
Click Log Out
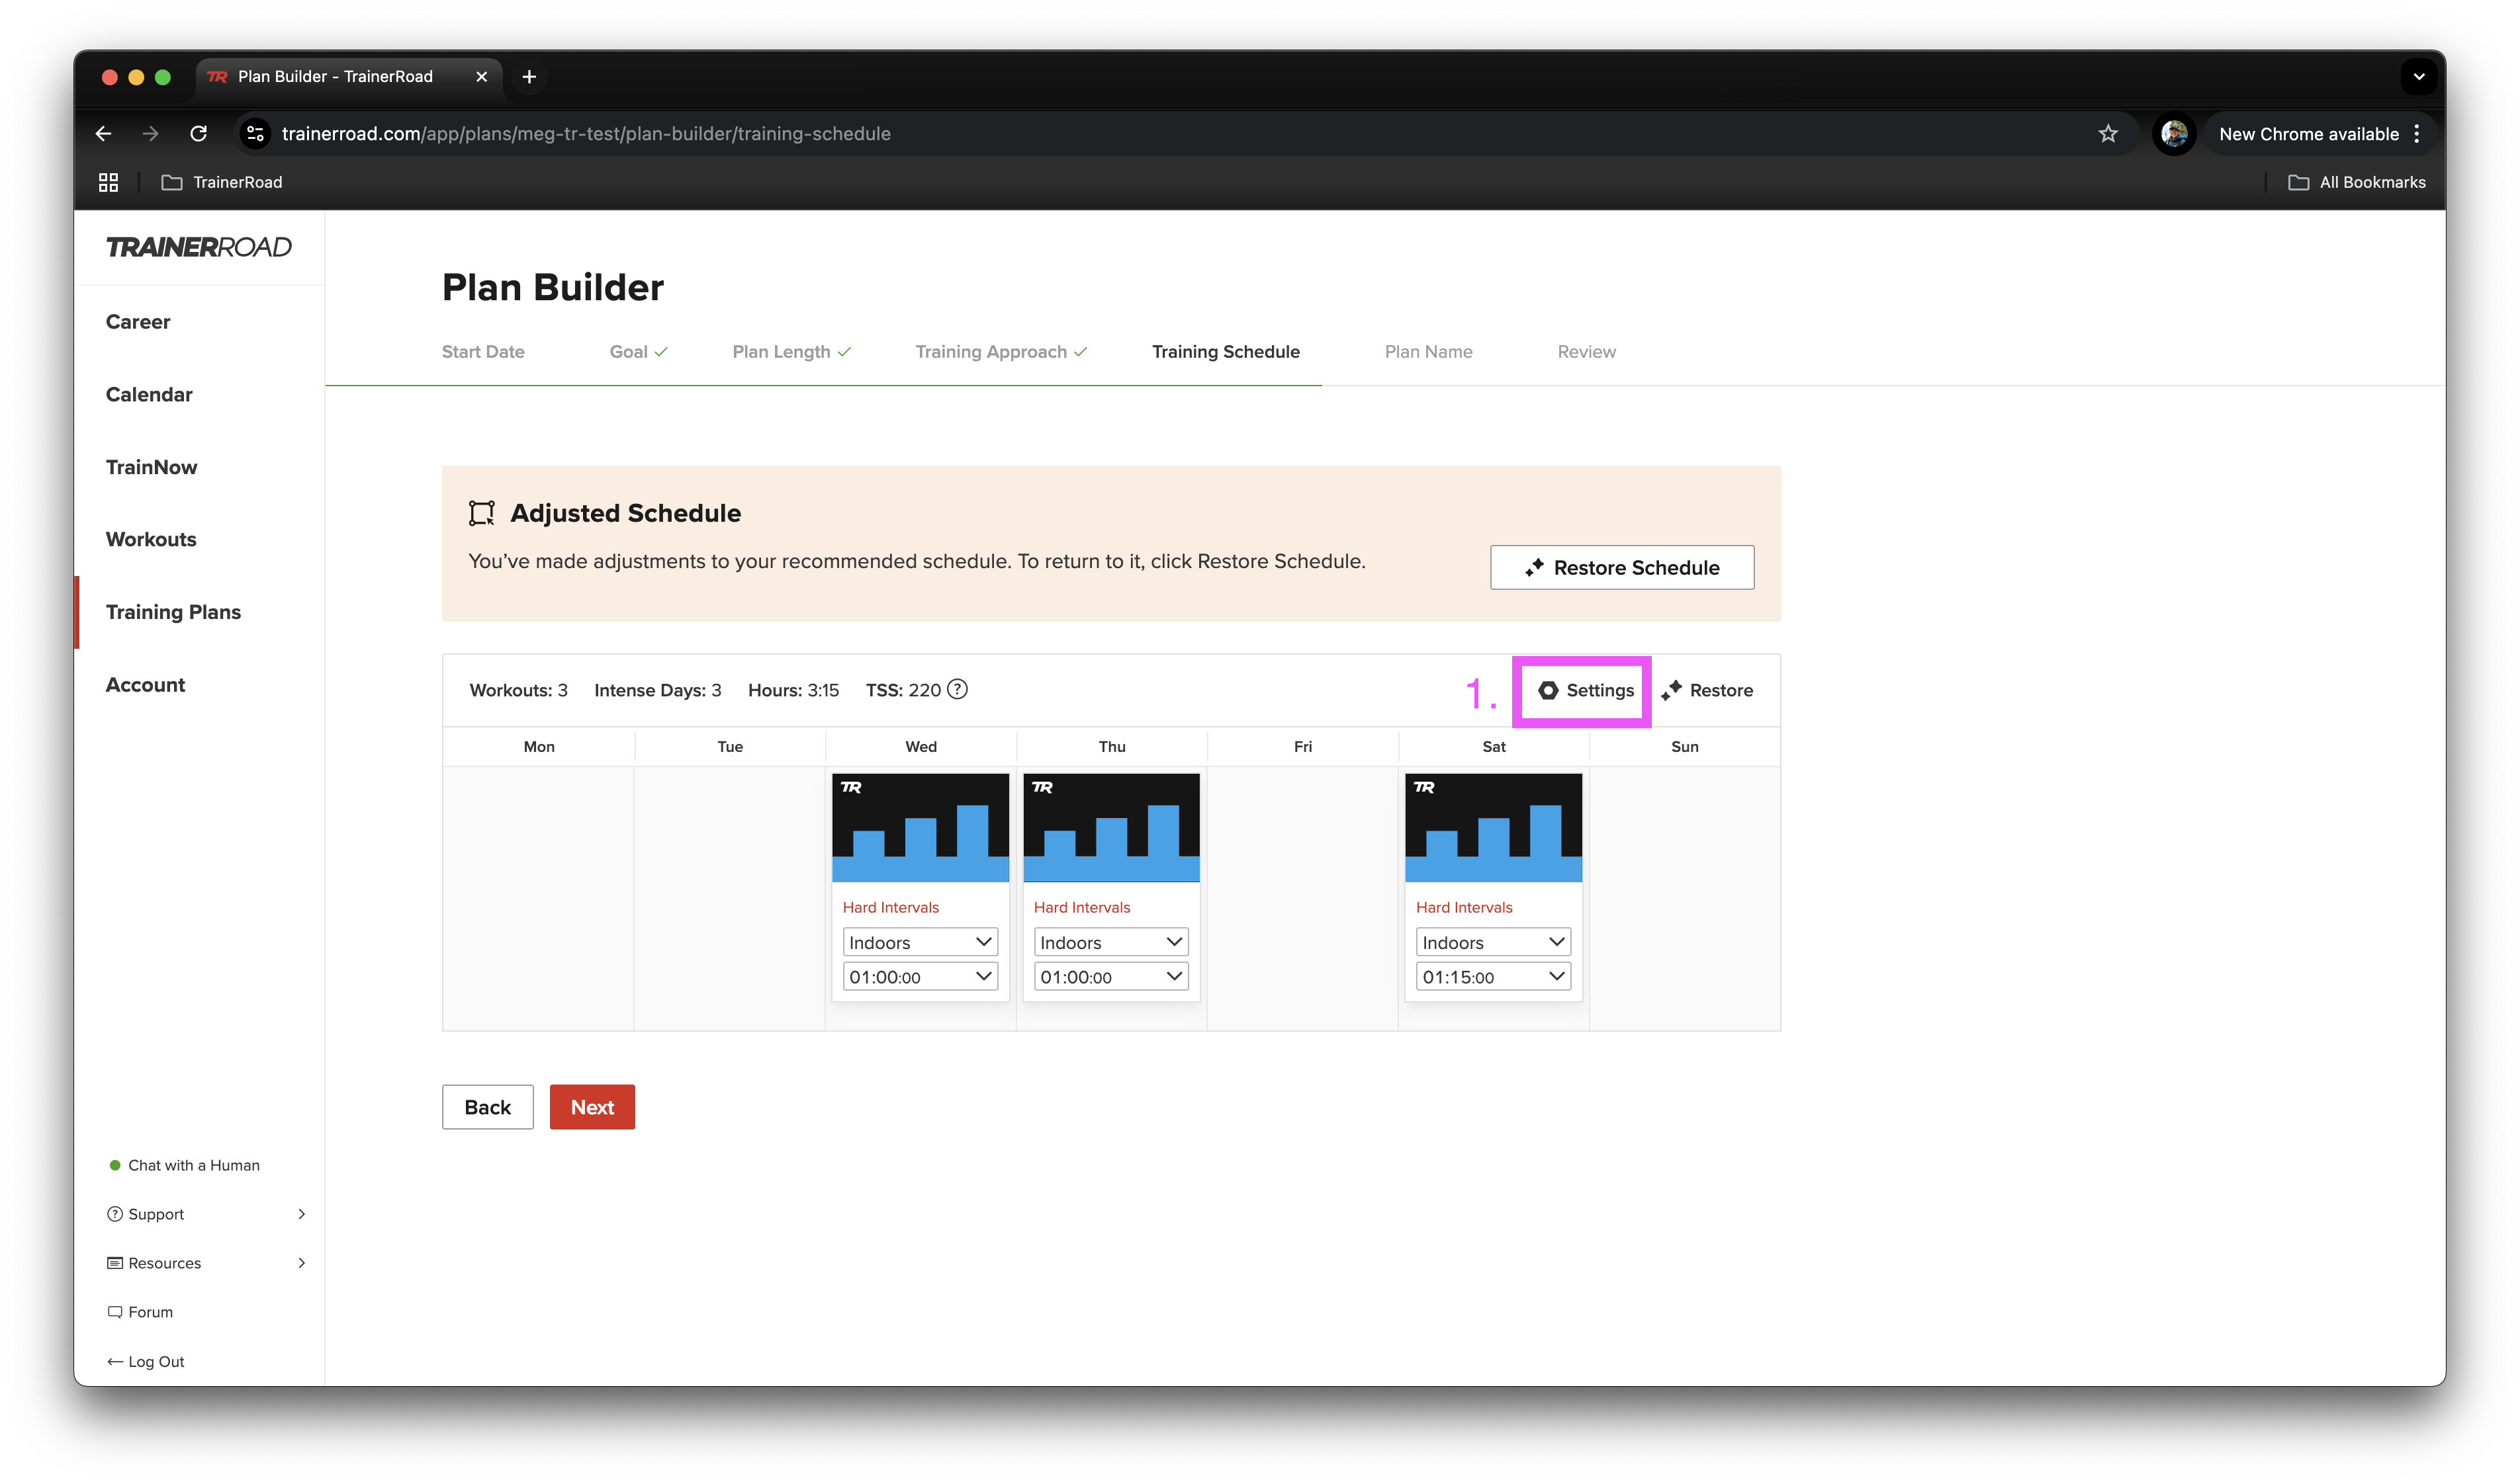click(x=146, y=1361)
